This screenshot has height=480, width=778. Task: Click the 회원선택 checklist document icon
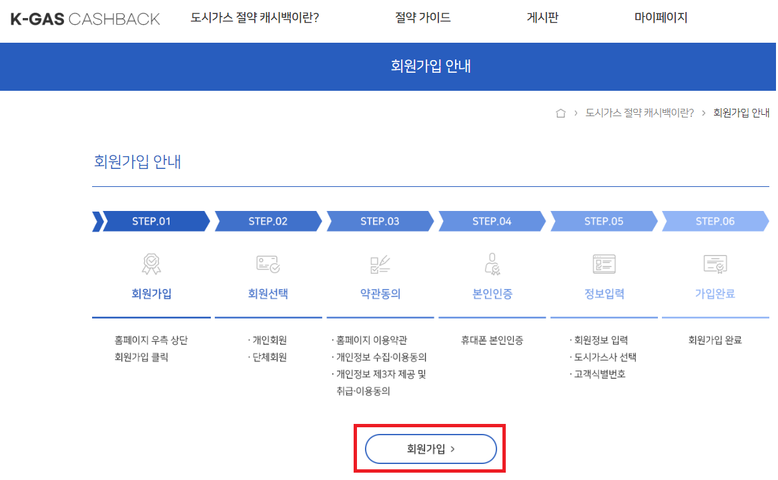268,263
